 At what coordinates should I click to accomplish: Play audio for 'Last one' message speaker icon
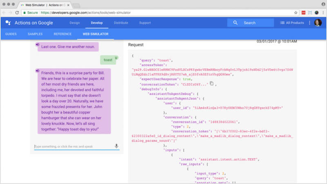click(37, 44)
